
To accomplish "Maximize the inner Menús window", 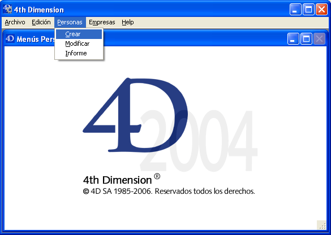I will [306, 39].
